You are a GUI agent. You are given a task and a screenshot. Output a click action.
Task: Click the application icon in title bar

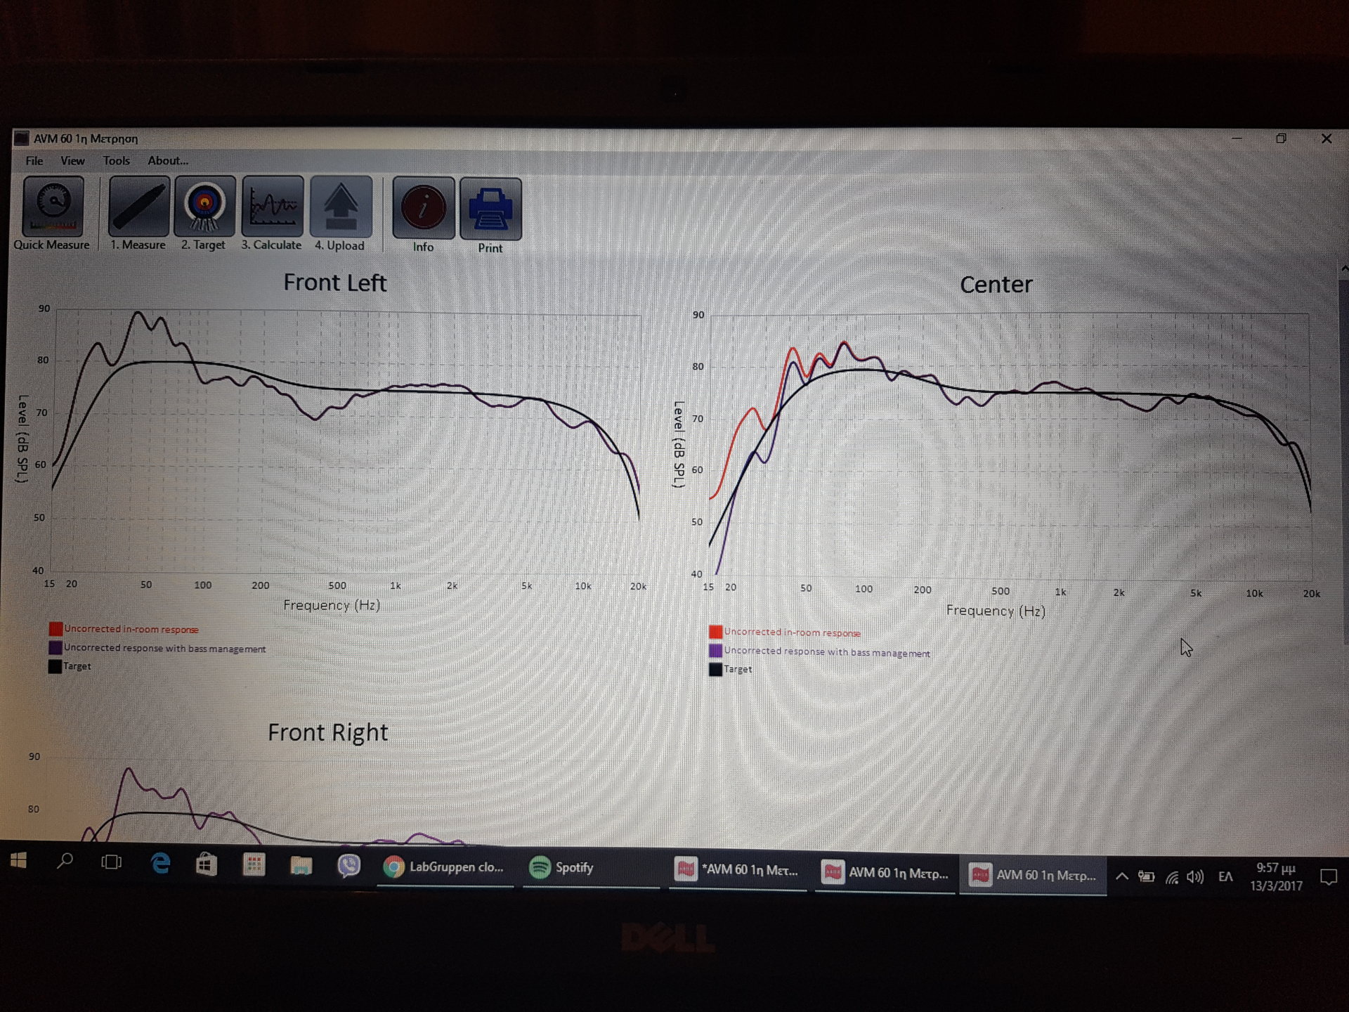coord(22,138)
